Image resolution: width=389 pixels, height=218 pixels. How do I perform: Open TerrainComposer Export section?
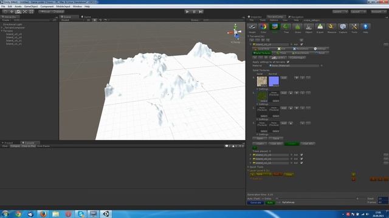click(320, 27)
